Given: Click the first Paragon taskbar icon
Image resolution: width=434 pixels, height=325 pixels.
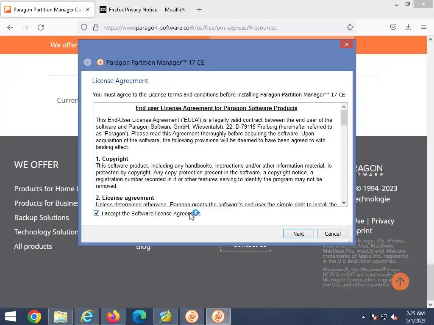Looking at the screenshot, I should (192, 317).
